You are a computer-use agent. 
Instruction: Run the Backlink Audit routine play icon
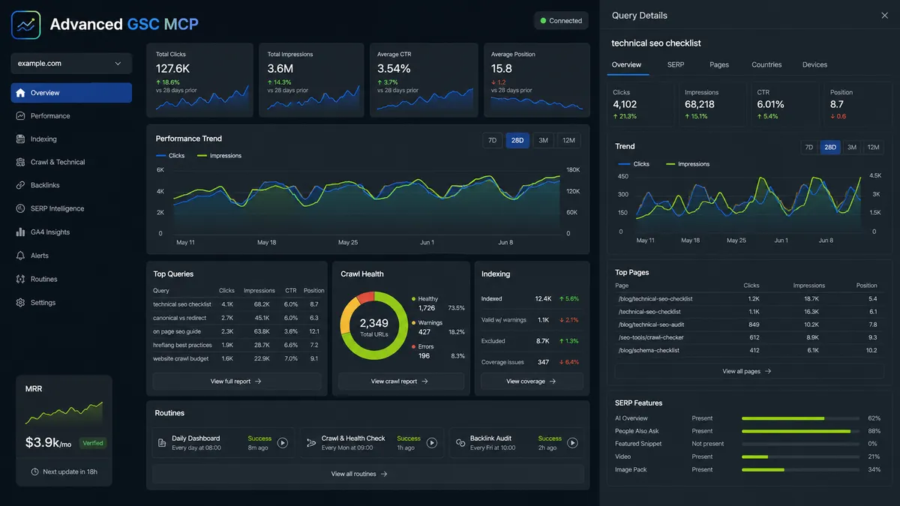(573, 443)
